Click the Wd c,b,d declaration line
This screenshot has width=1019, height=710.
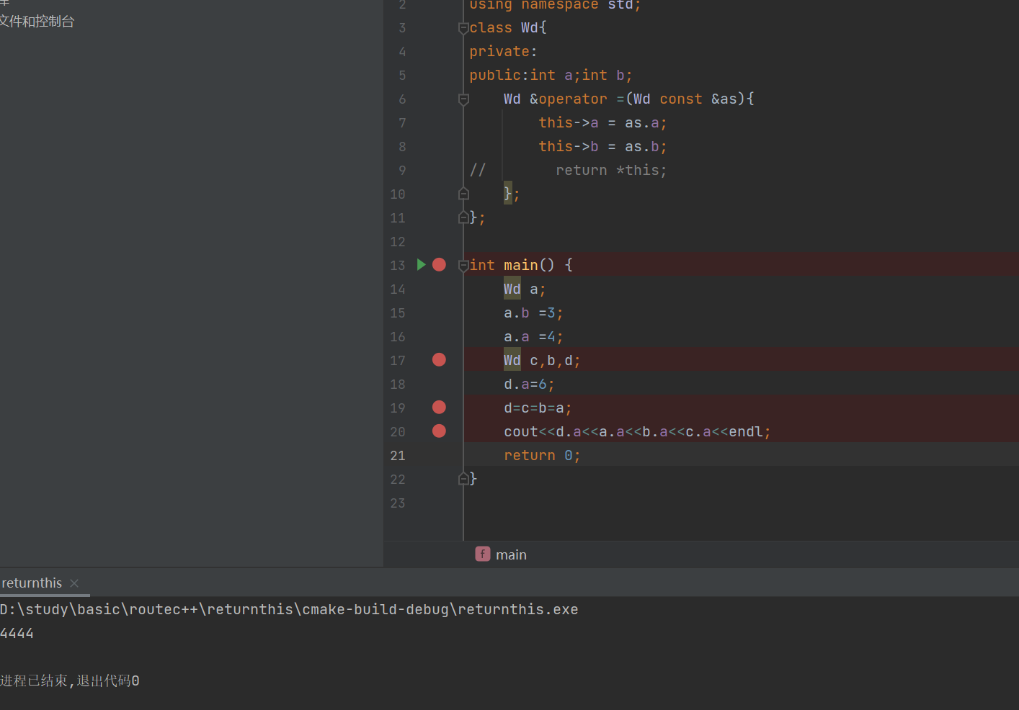coord(542,360)
